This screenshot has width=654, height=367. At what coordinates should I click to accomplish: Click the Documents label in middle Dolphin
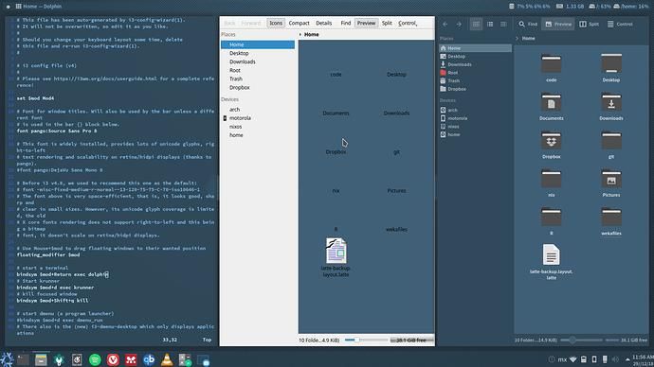click(336, 114)
